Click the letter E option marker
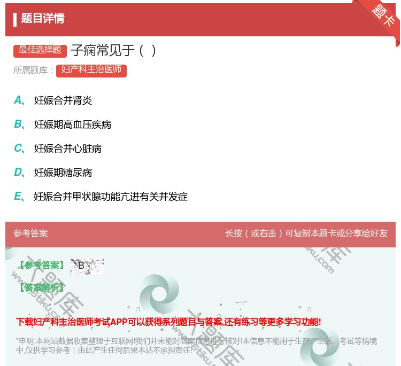 pos(19,196)
